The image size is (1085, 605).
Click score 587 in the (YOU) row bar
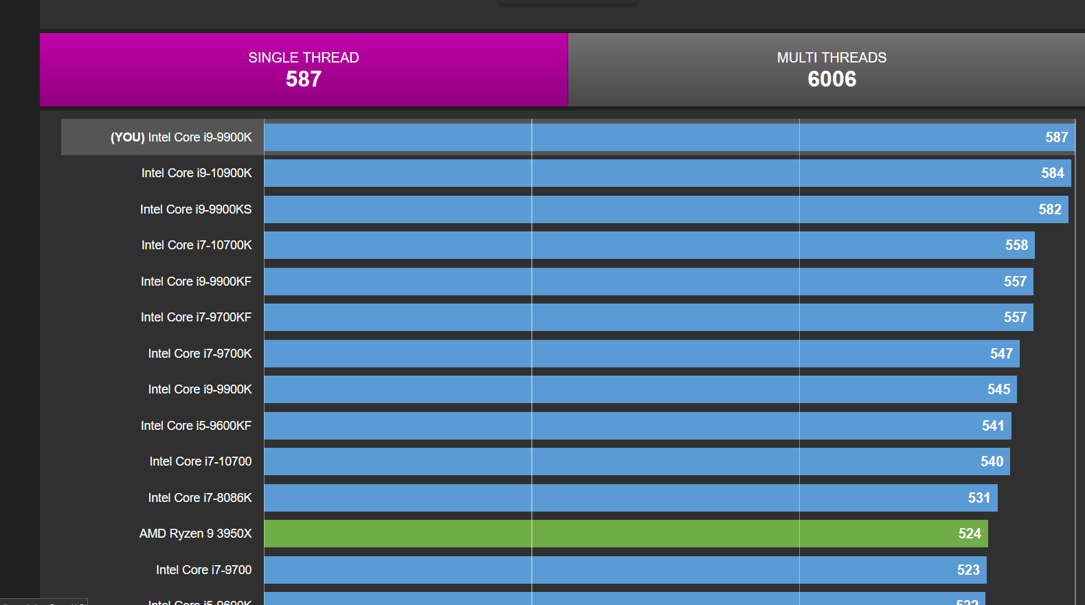[1057, 137]
